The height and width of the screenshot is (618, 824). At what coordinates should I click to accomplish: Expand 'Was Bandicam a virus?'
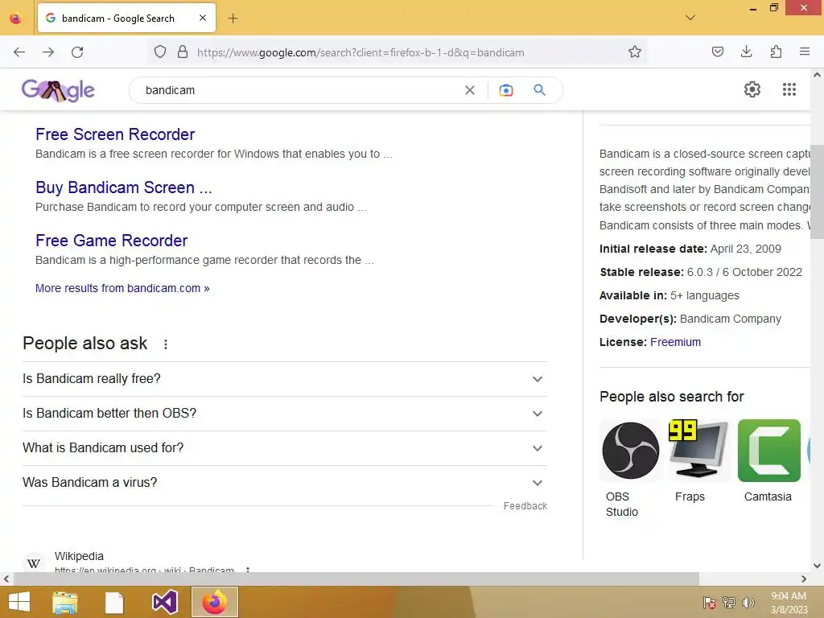(285, 483)
